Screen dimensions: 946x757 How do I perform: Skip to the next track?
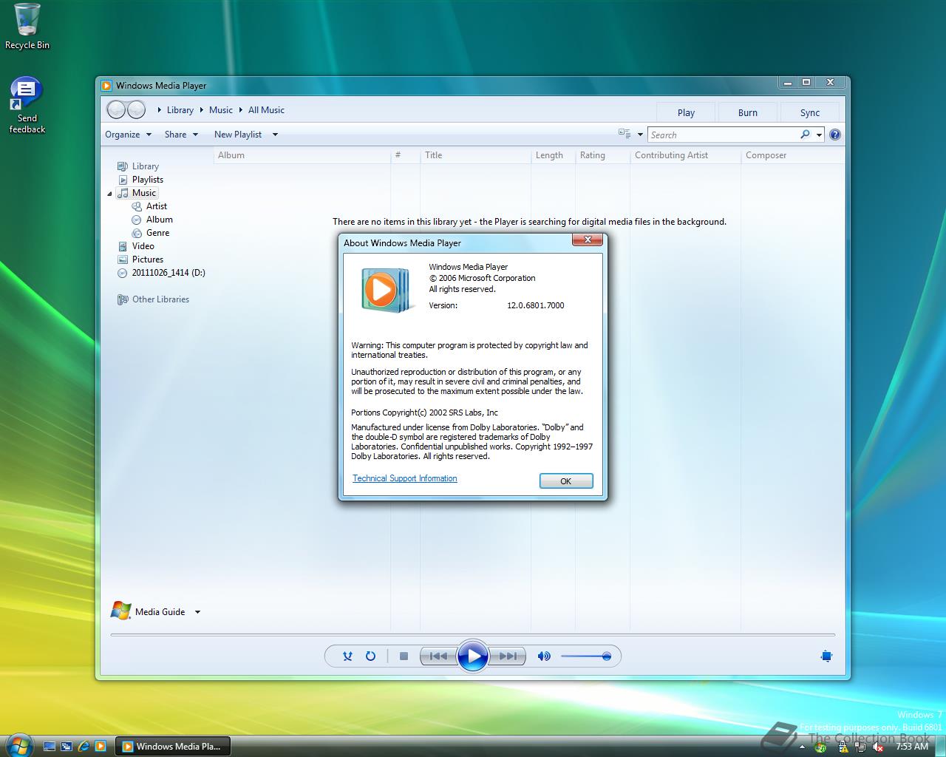point(508,656)
